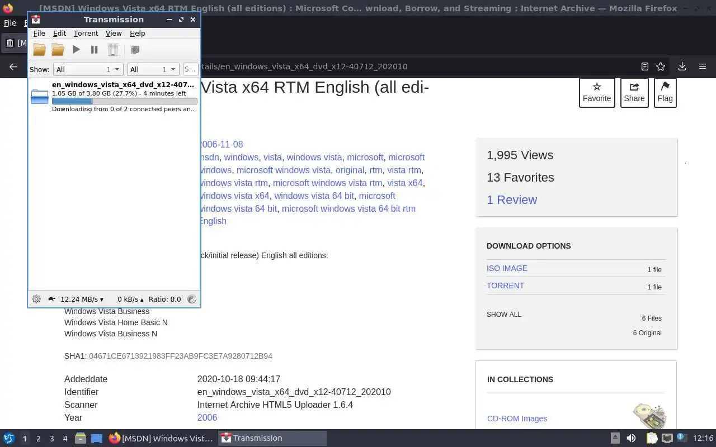Image resolution: width=716 pixels, height=447 pixels.
Task: Remove torrent using the trash icon
Action: pos(113,50)
